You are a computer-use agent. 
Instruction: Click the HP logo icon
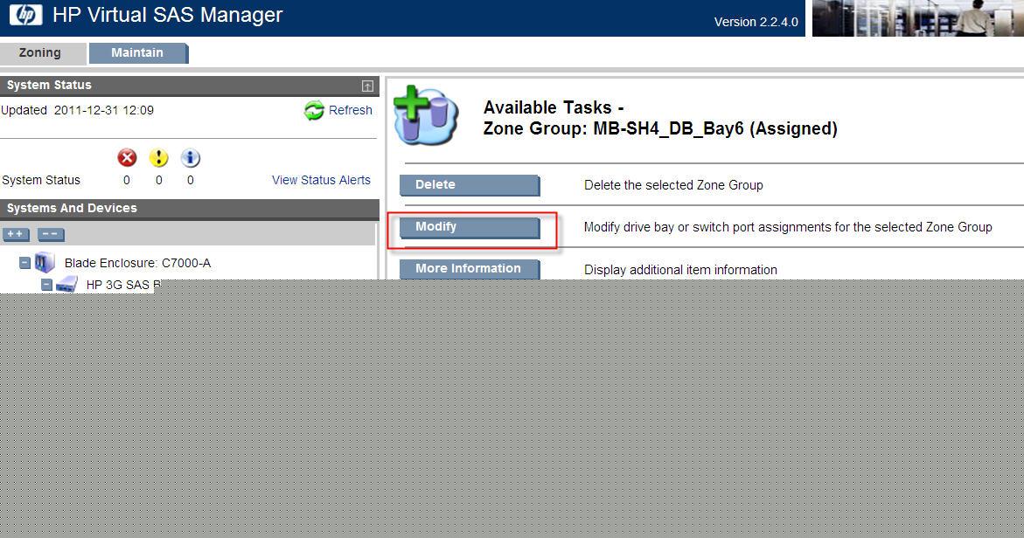click(x=26, y=14)
